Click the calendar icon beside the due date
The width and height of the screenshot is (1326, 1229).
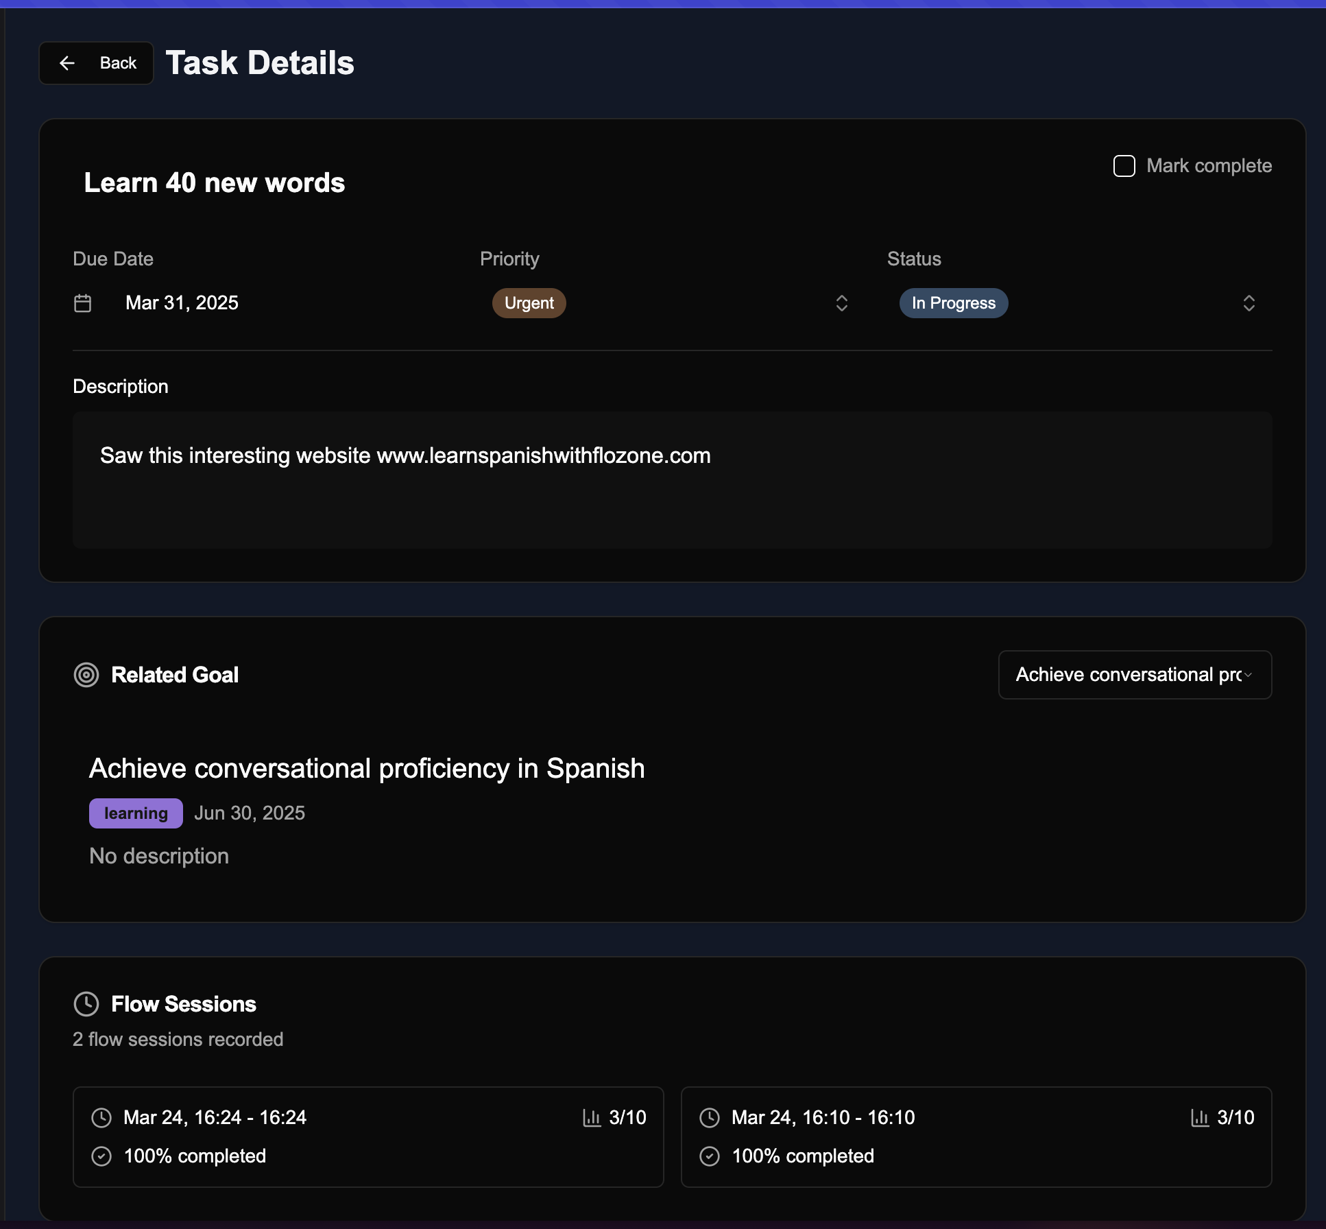(x=83, y=302)
